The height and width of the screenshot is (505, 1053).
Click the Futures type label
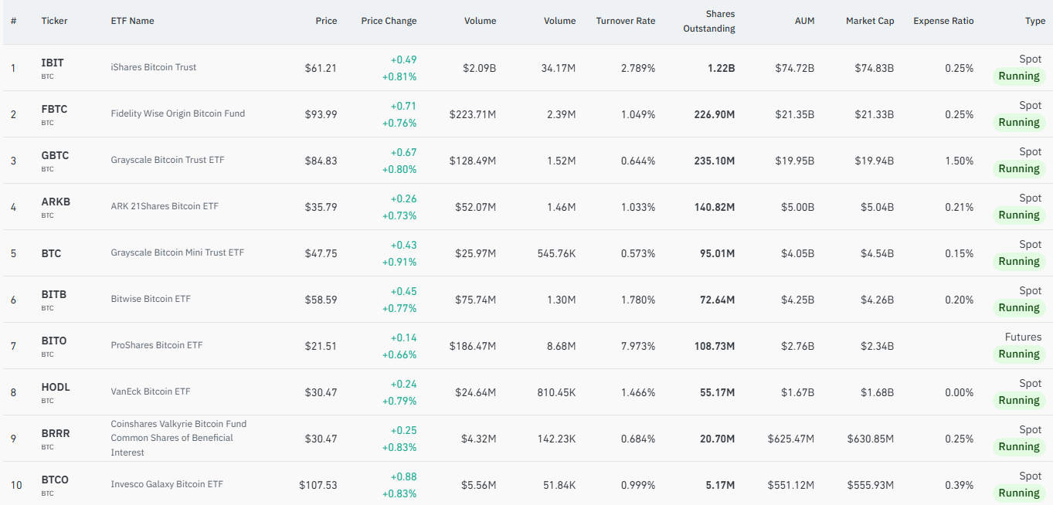[1023, 337]
